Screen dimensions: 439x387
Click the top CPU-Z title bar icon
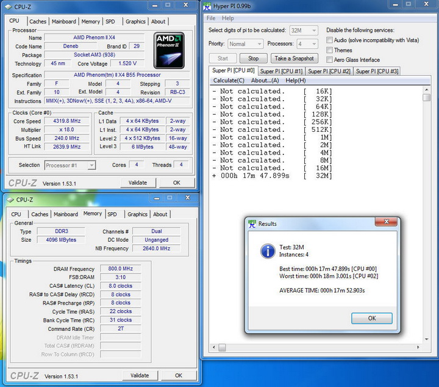pyautogui.click(x=9, y=7)
